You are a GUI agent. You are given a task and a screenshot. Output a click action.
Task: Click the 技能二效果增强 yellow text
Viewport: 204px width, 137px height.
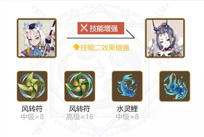pyautogui.click(x=105, y=47)
